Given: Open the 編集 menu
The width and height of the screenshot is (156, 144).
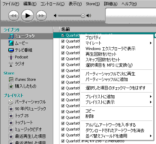Looking at the screenshot, I should tap(30, 4).
